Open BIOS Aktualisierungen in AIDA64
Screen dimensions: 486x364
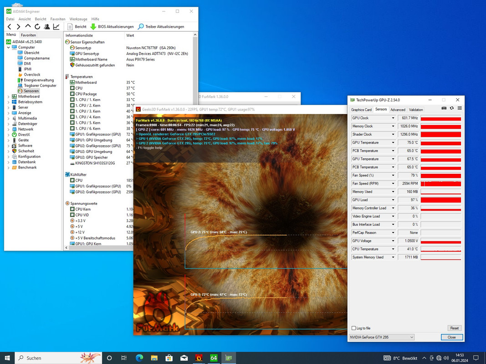point(112,27)
